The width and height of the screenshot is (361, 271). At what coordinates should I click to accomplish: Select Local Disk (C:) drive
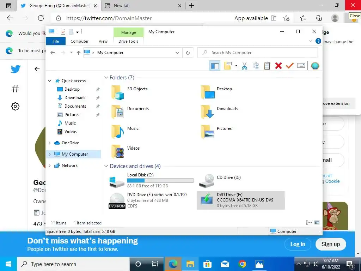[x=151, y=180]
